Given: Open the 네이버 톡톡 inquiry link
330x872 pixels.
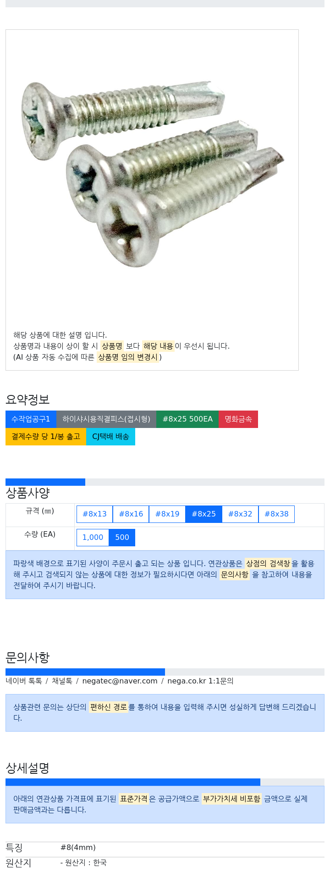Looking at the screenshot, I should [x=24, y=681].
